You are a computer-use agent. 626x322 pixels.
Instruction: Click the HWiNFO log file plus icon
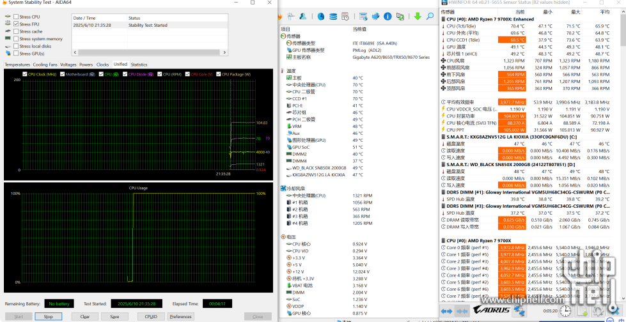click(582, 310)
